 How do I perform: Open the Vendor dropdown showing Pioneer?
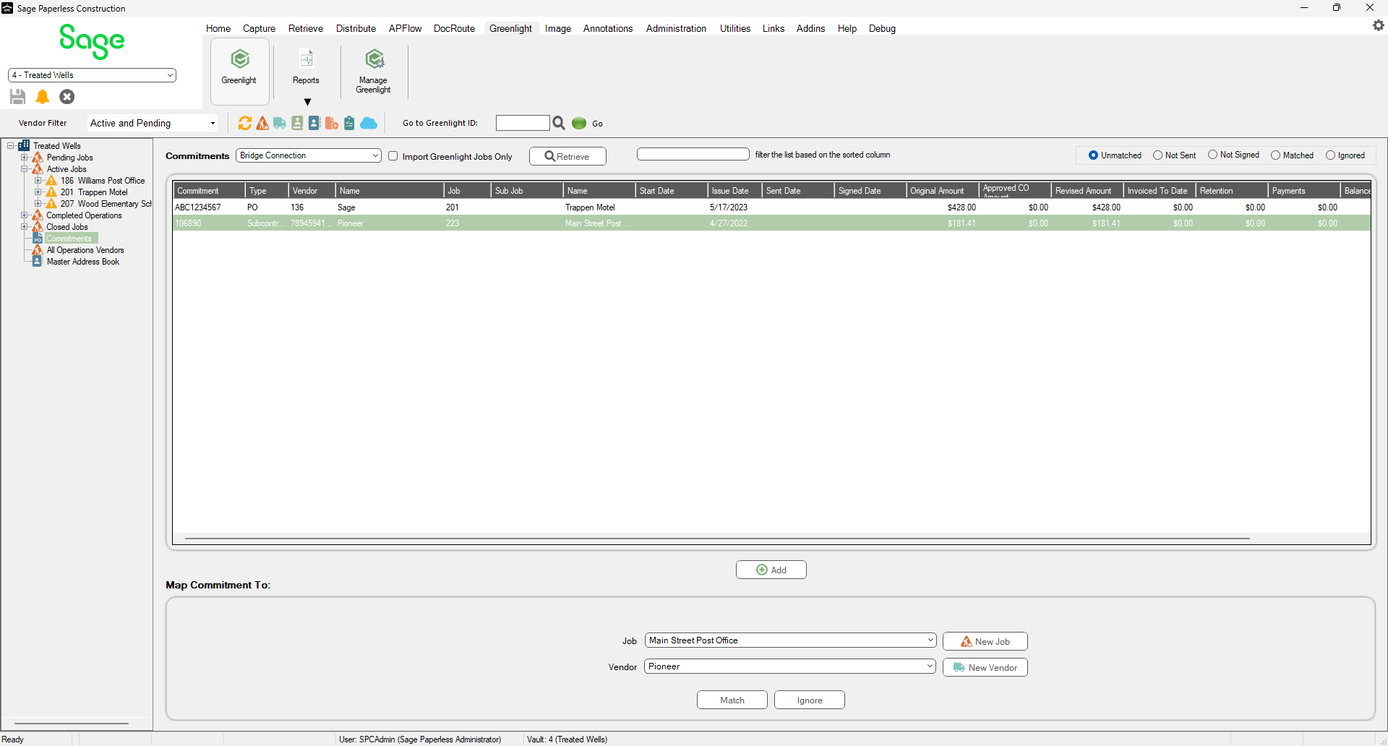pyautogui.click(x=790, y=666)
